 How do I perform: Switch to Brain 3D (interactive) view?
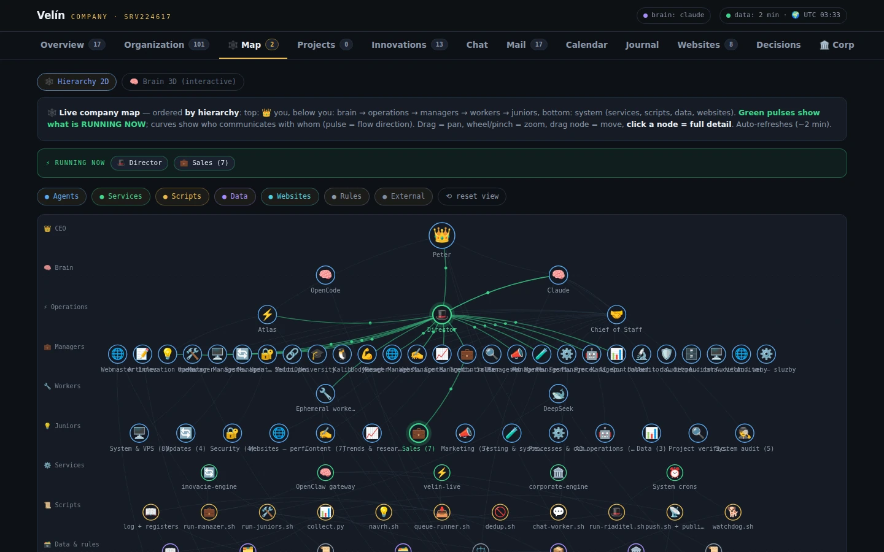point(183,82)
